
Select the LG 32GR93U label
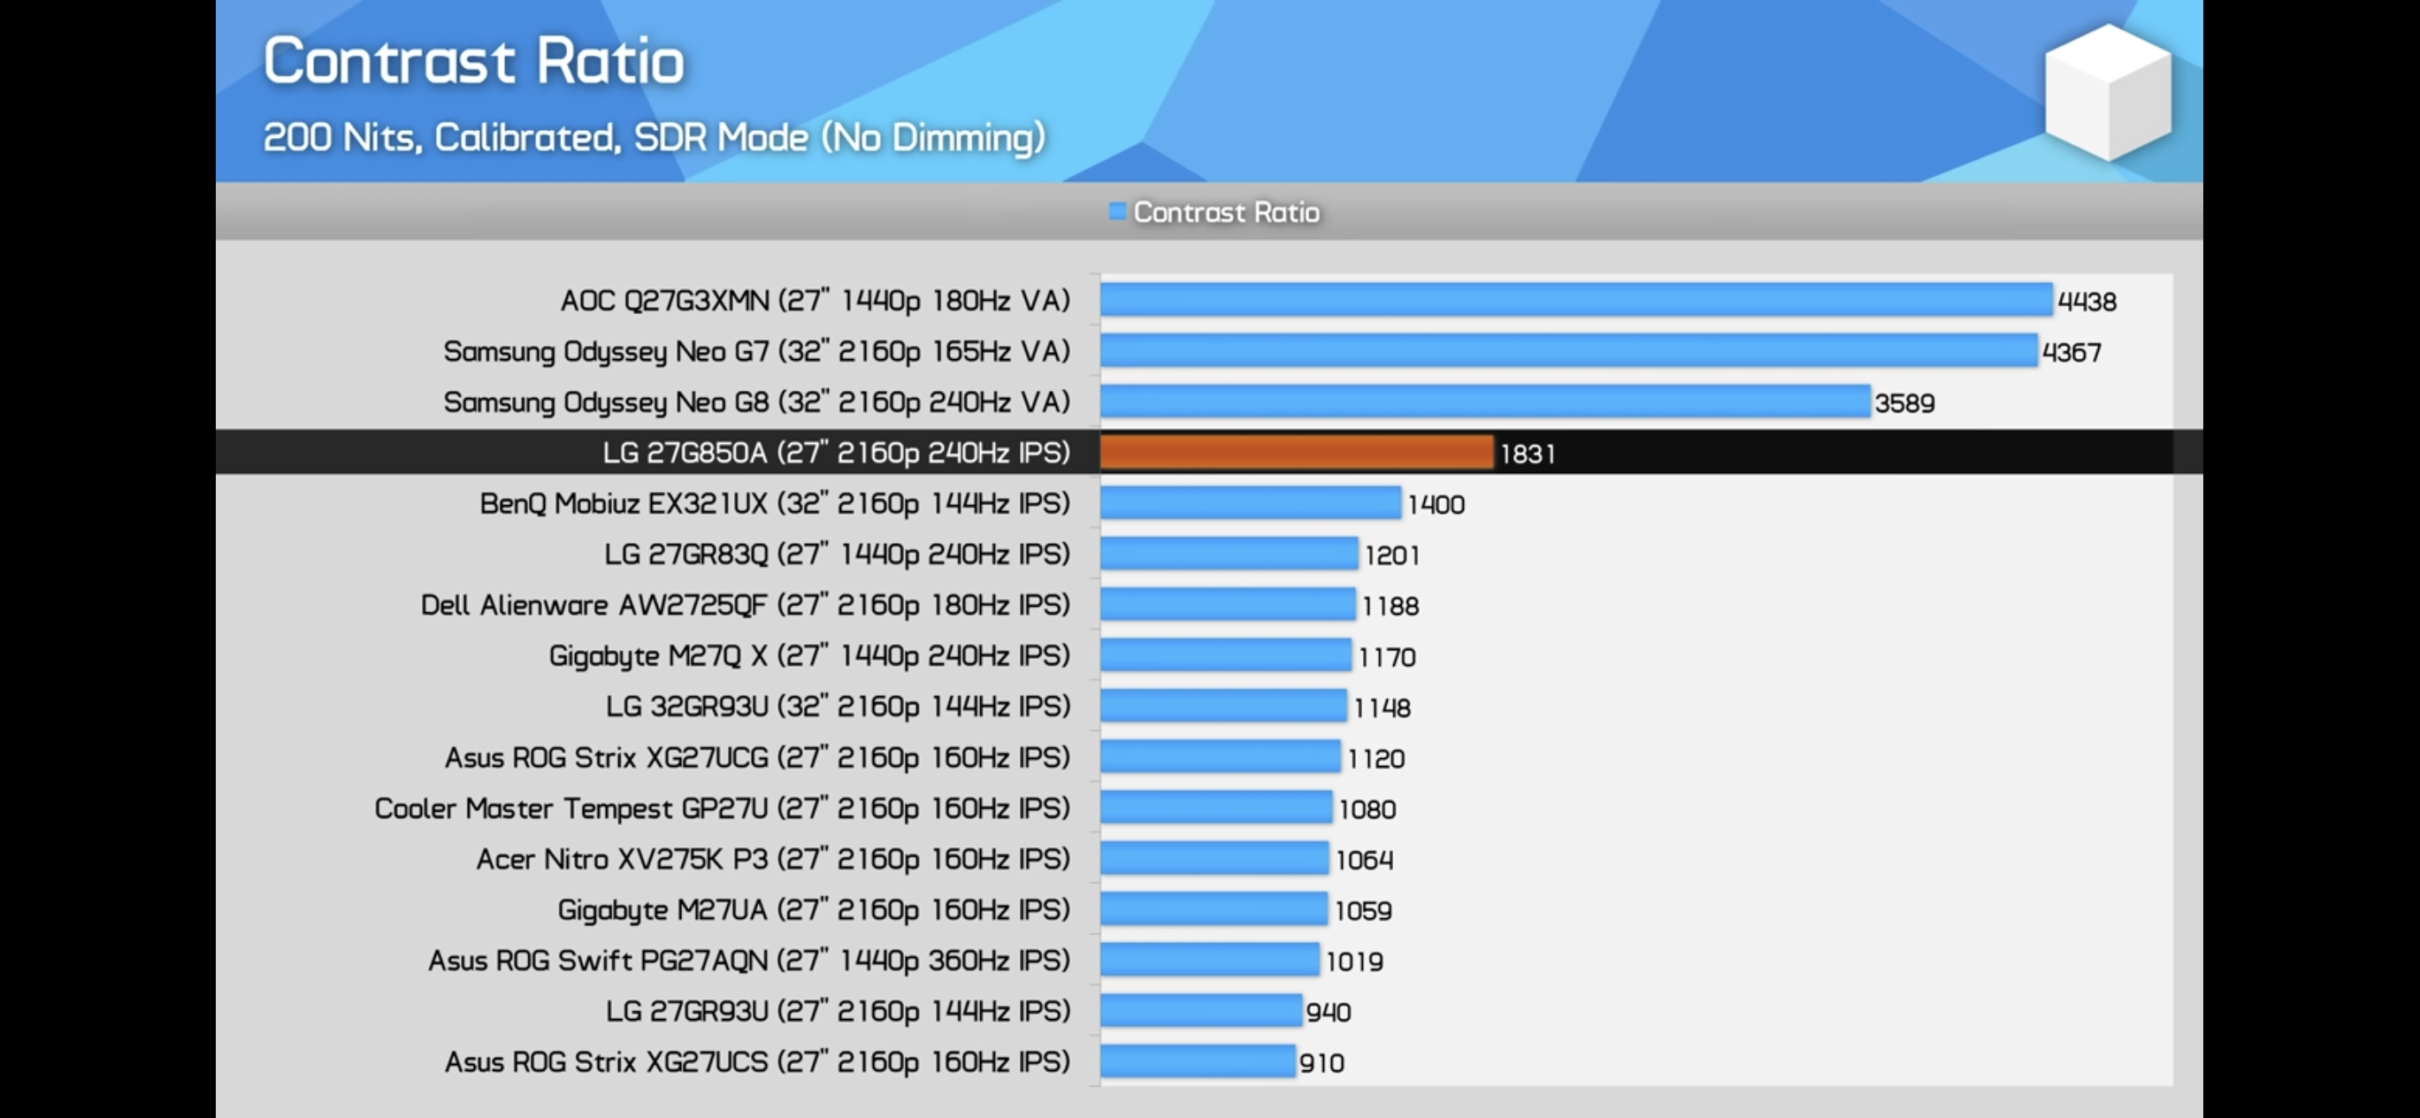tap(838, 707)
